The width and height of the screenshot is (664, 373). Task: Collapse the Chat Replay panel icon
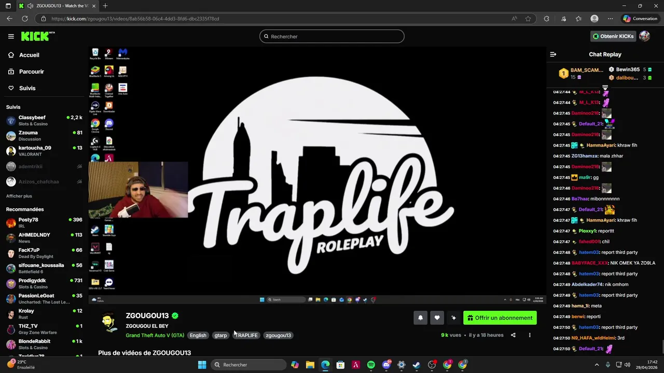point(553,54)
